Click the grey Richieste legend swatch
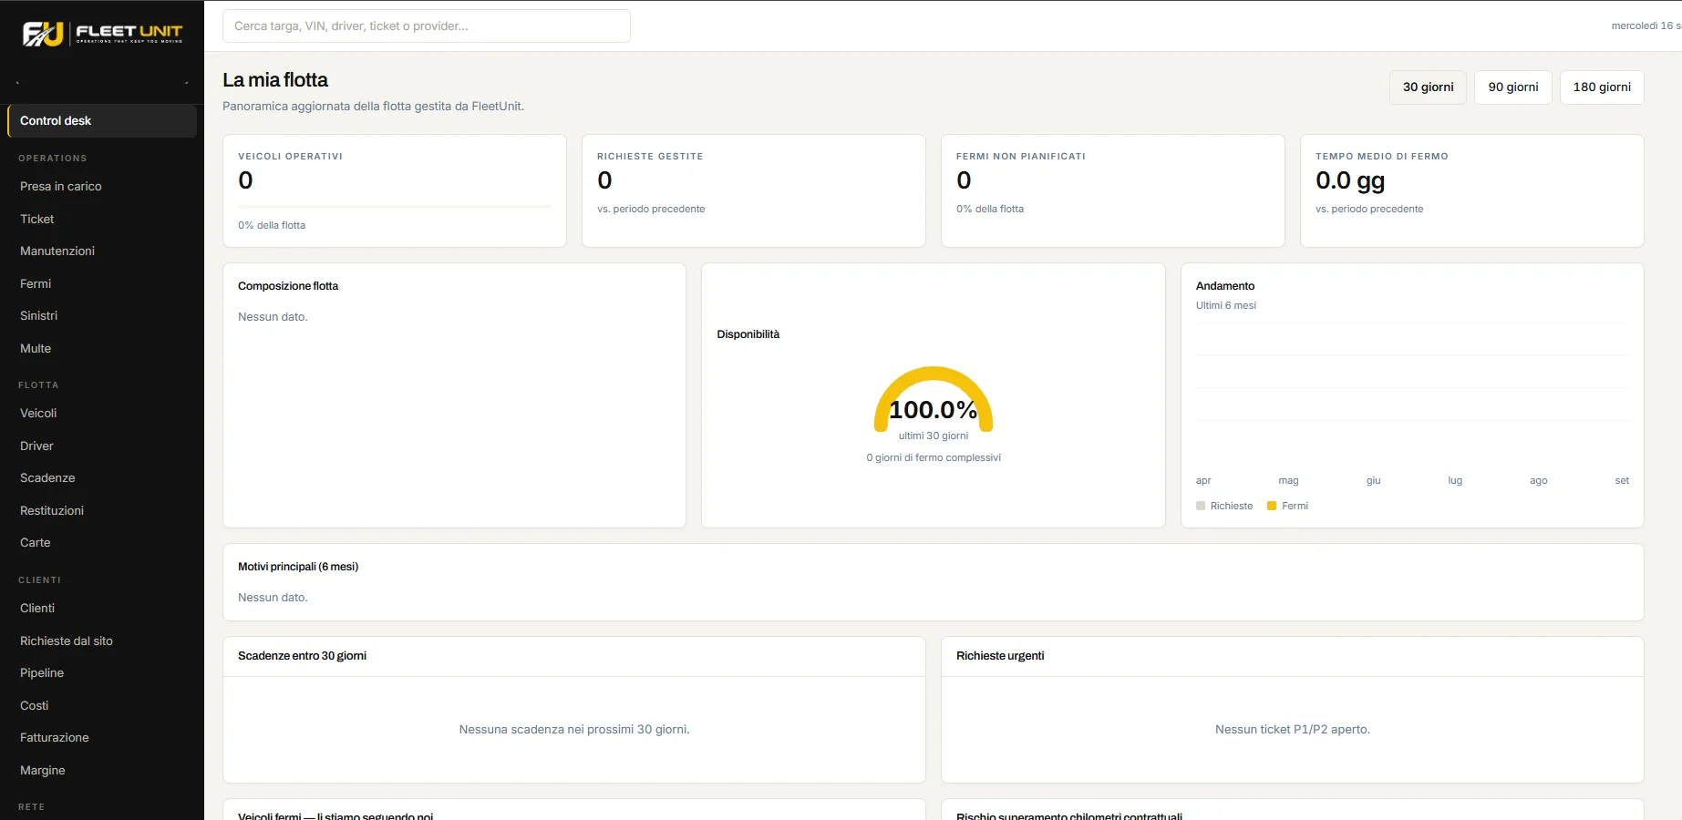 [x=1201, y=506]
